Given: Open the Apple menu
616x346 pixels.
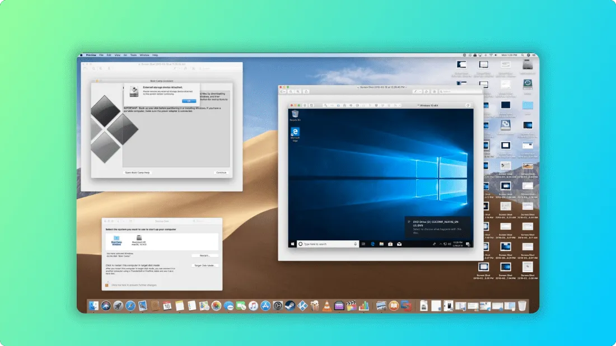Looking at the screenshot, I should point(81,55).
